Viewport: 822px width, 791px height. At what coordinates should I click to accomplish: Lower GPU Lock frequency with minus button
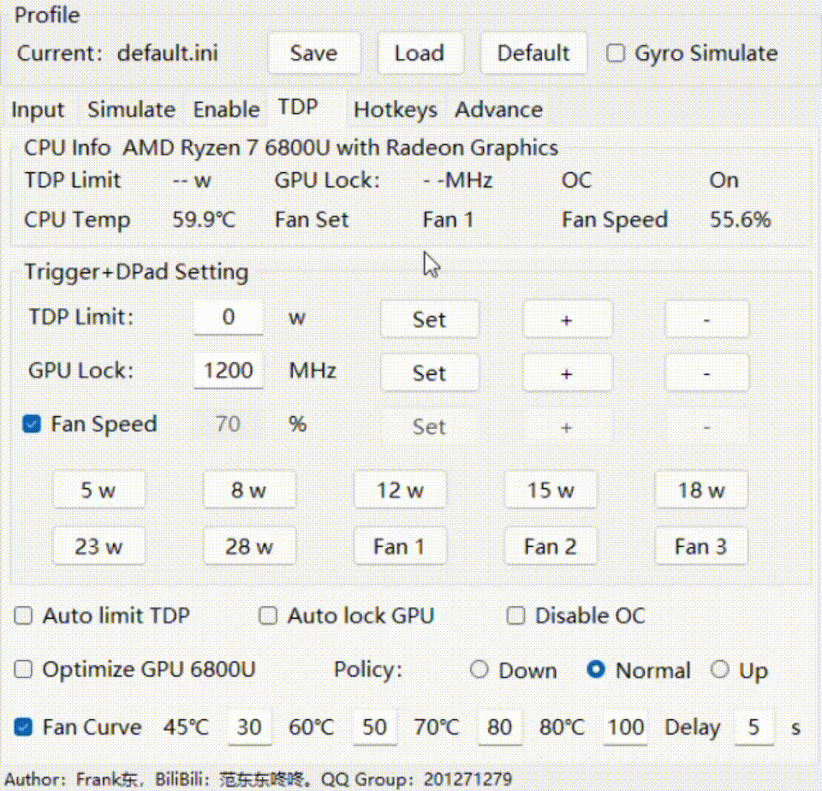706,372
